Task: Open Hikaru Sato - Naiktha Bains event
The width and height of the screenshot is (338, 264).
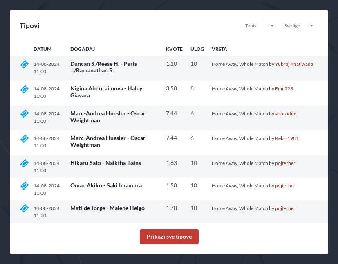Action: tap(105, 163)
